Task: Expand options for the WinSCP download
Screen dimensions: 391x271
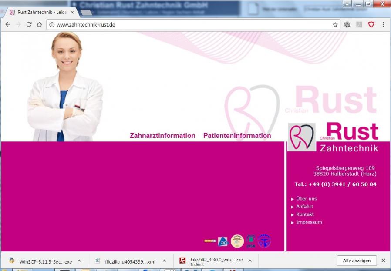Action: [79, 261]
